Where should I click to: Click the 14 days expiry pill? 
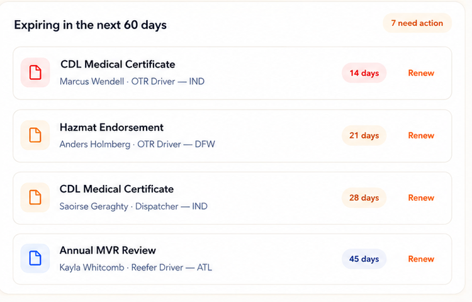pyautogui.click(x=364, y=73)
